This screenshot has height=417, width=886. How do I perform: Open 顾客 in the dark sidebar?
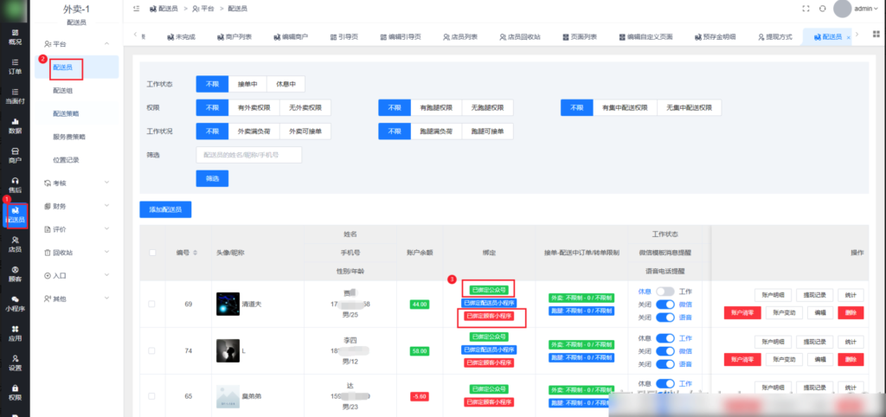(x=16, y=274)
